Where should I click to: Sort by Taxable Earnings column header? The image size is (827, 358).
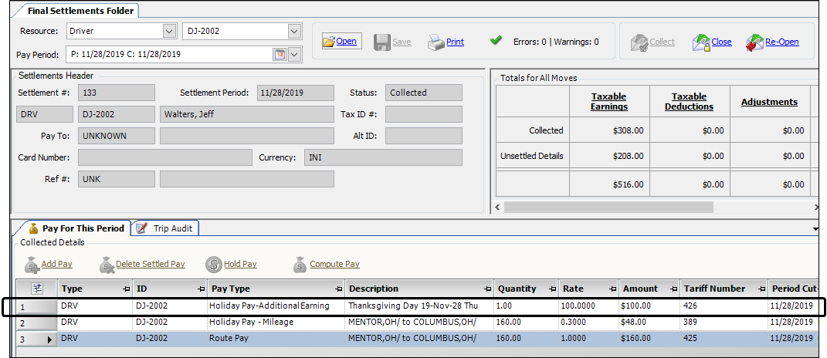pos(609,102)
